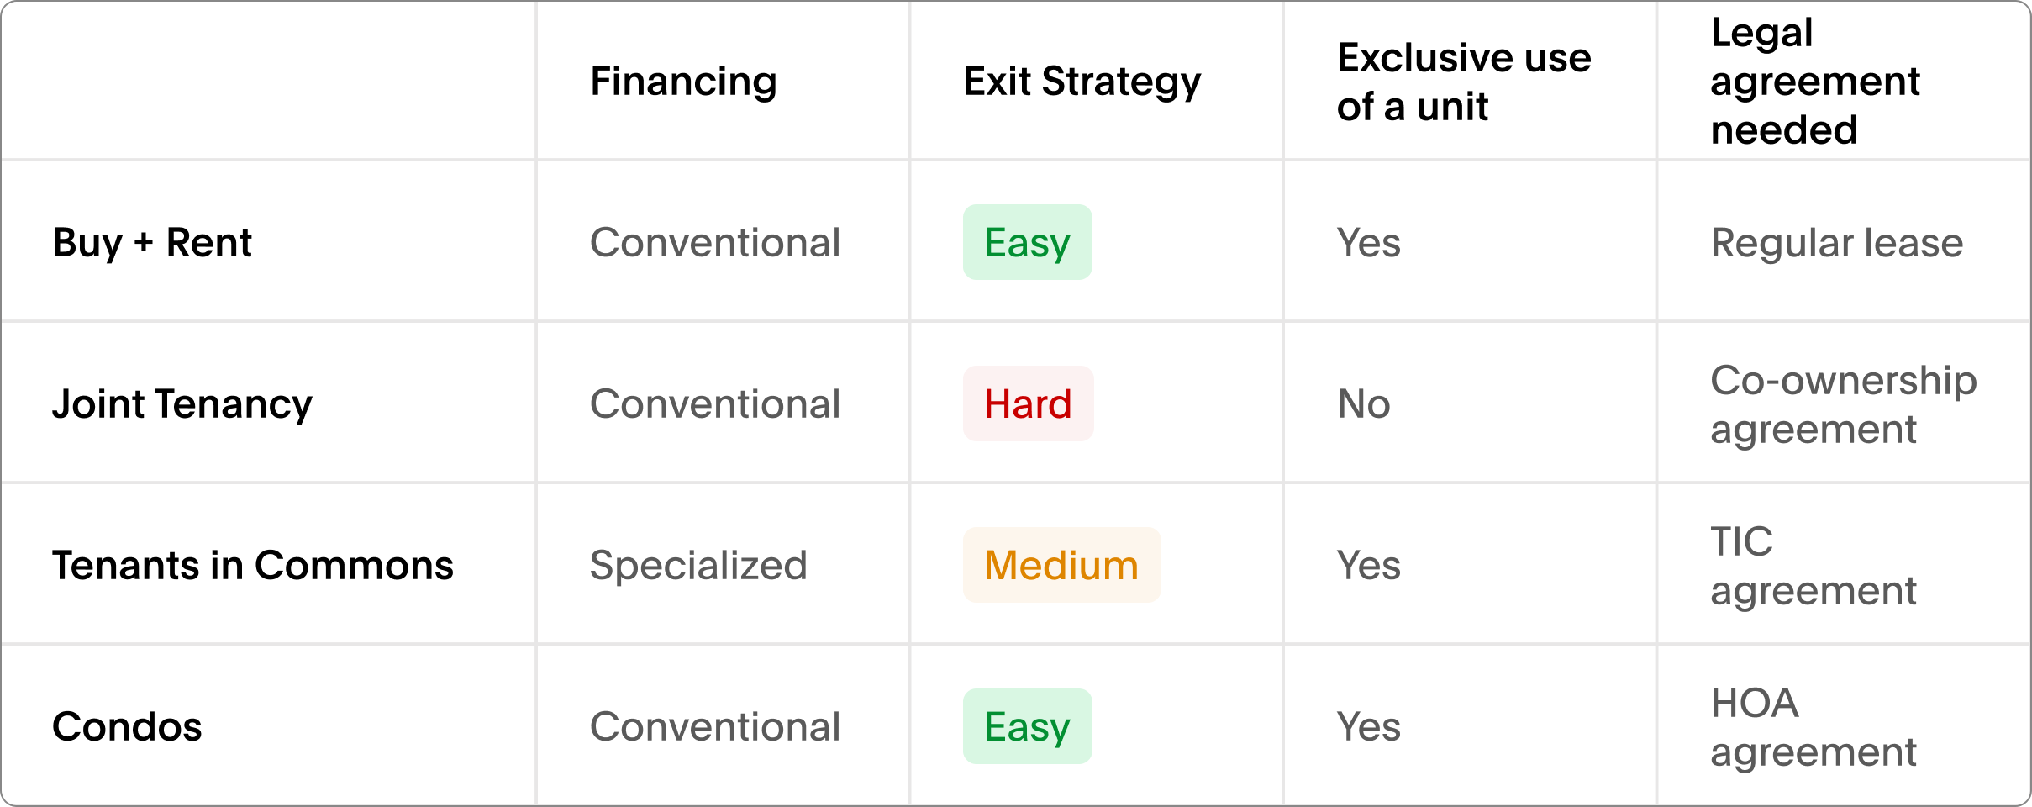Click the Exit Strategy column header
Viewport: 2032px width, 807px height.
tap(1082, 82)
